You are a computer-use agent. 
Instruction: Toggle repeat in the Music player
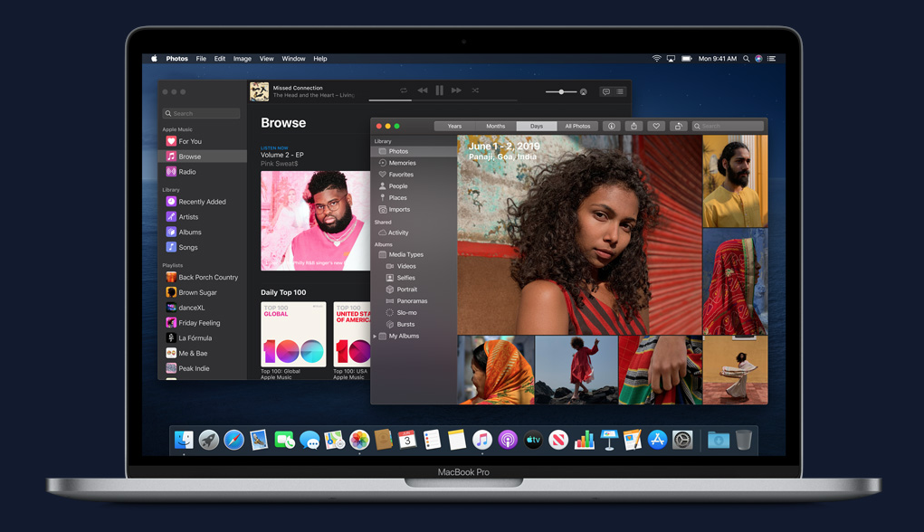404,90
